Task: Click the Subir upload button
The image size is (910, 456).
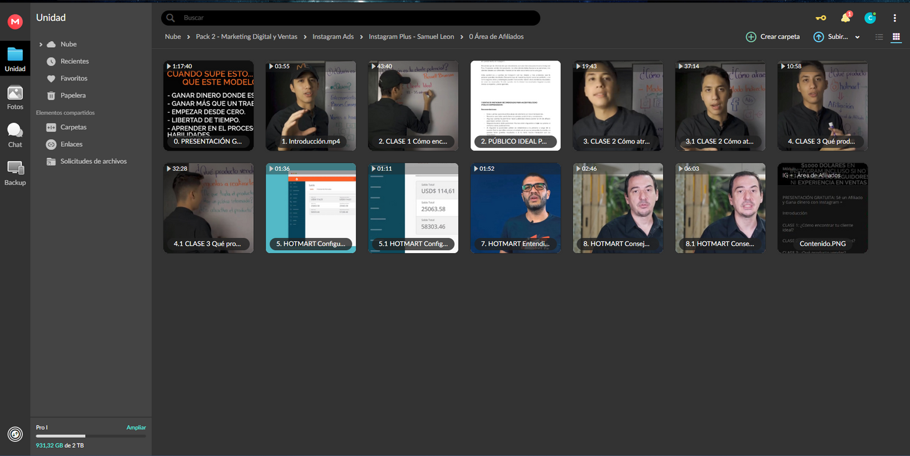Action: point(831,37)
